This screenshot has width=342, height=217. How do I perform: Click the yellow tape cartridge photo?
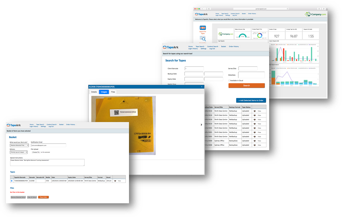123,125
